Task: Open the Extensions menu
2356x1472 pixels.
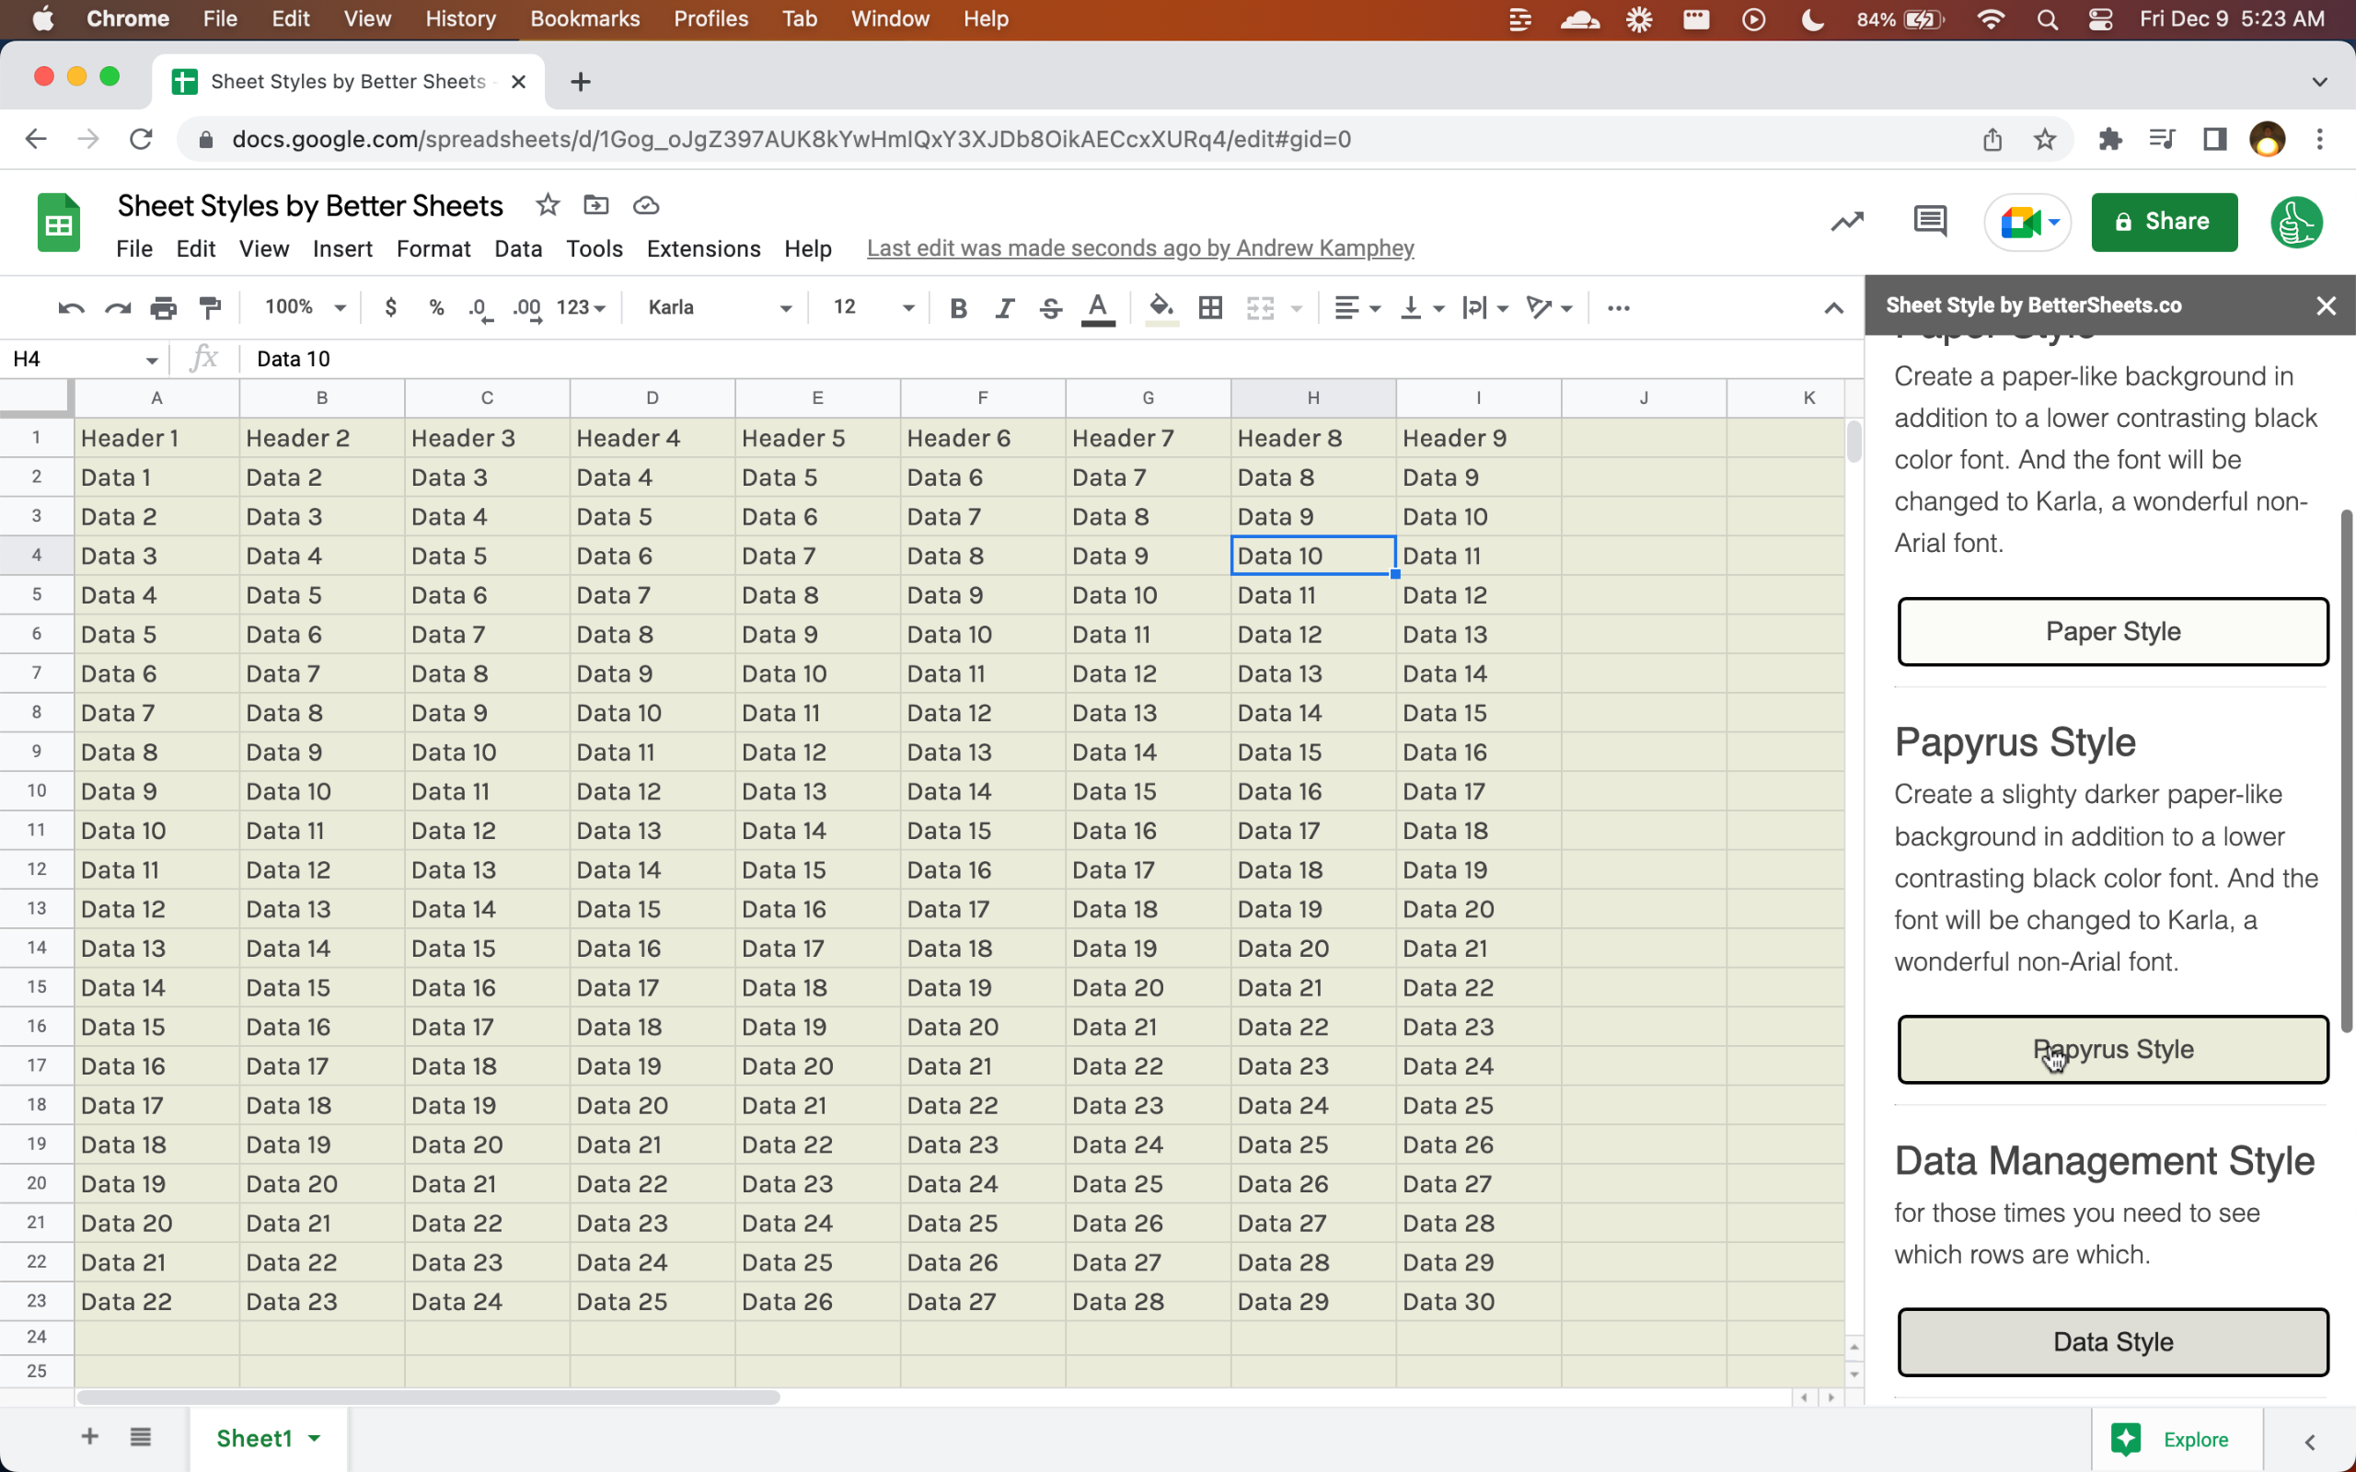Action: click(703, 249)
